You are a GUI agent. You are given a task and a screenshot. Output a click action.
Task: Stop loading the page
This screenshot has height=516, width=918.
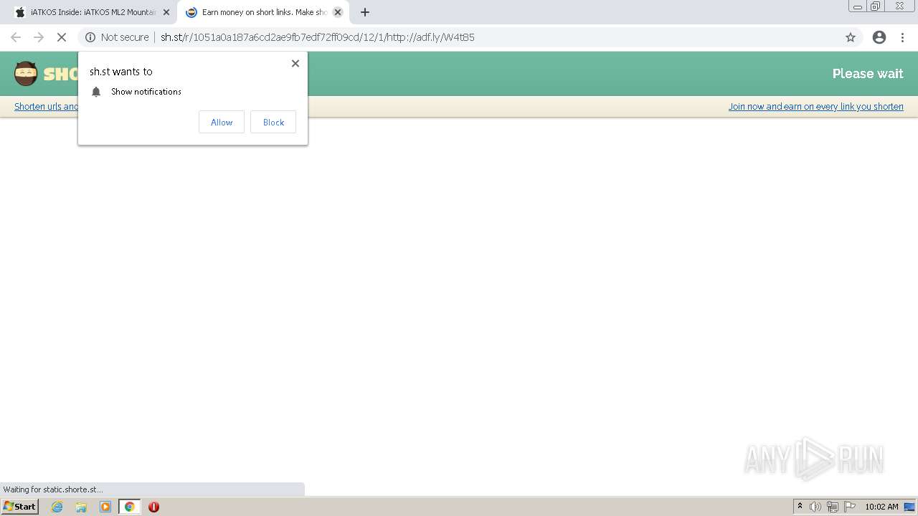62,37
